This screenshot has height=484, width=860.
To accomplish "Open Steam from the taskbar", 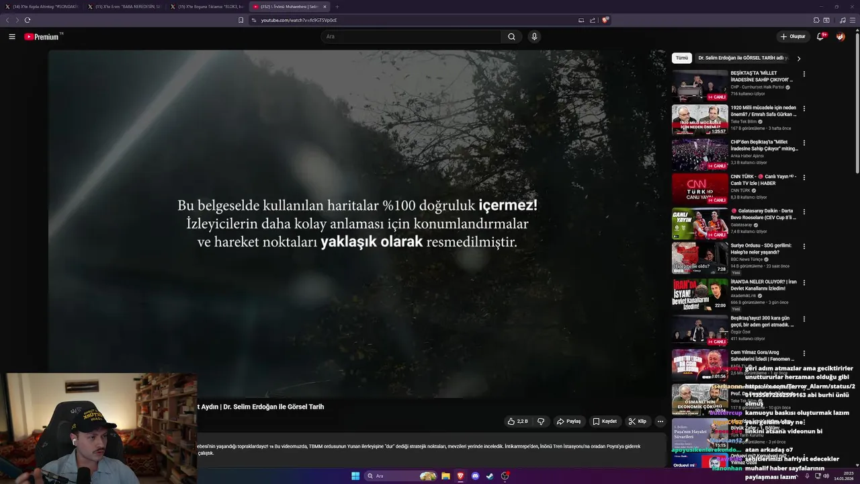I will [490, 476].
